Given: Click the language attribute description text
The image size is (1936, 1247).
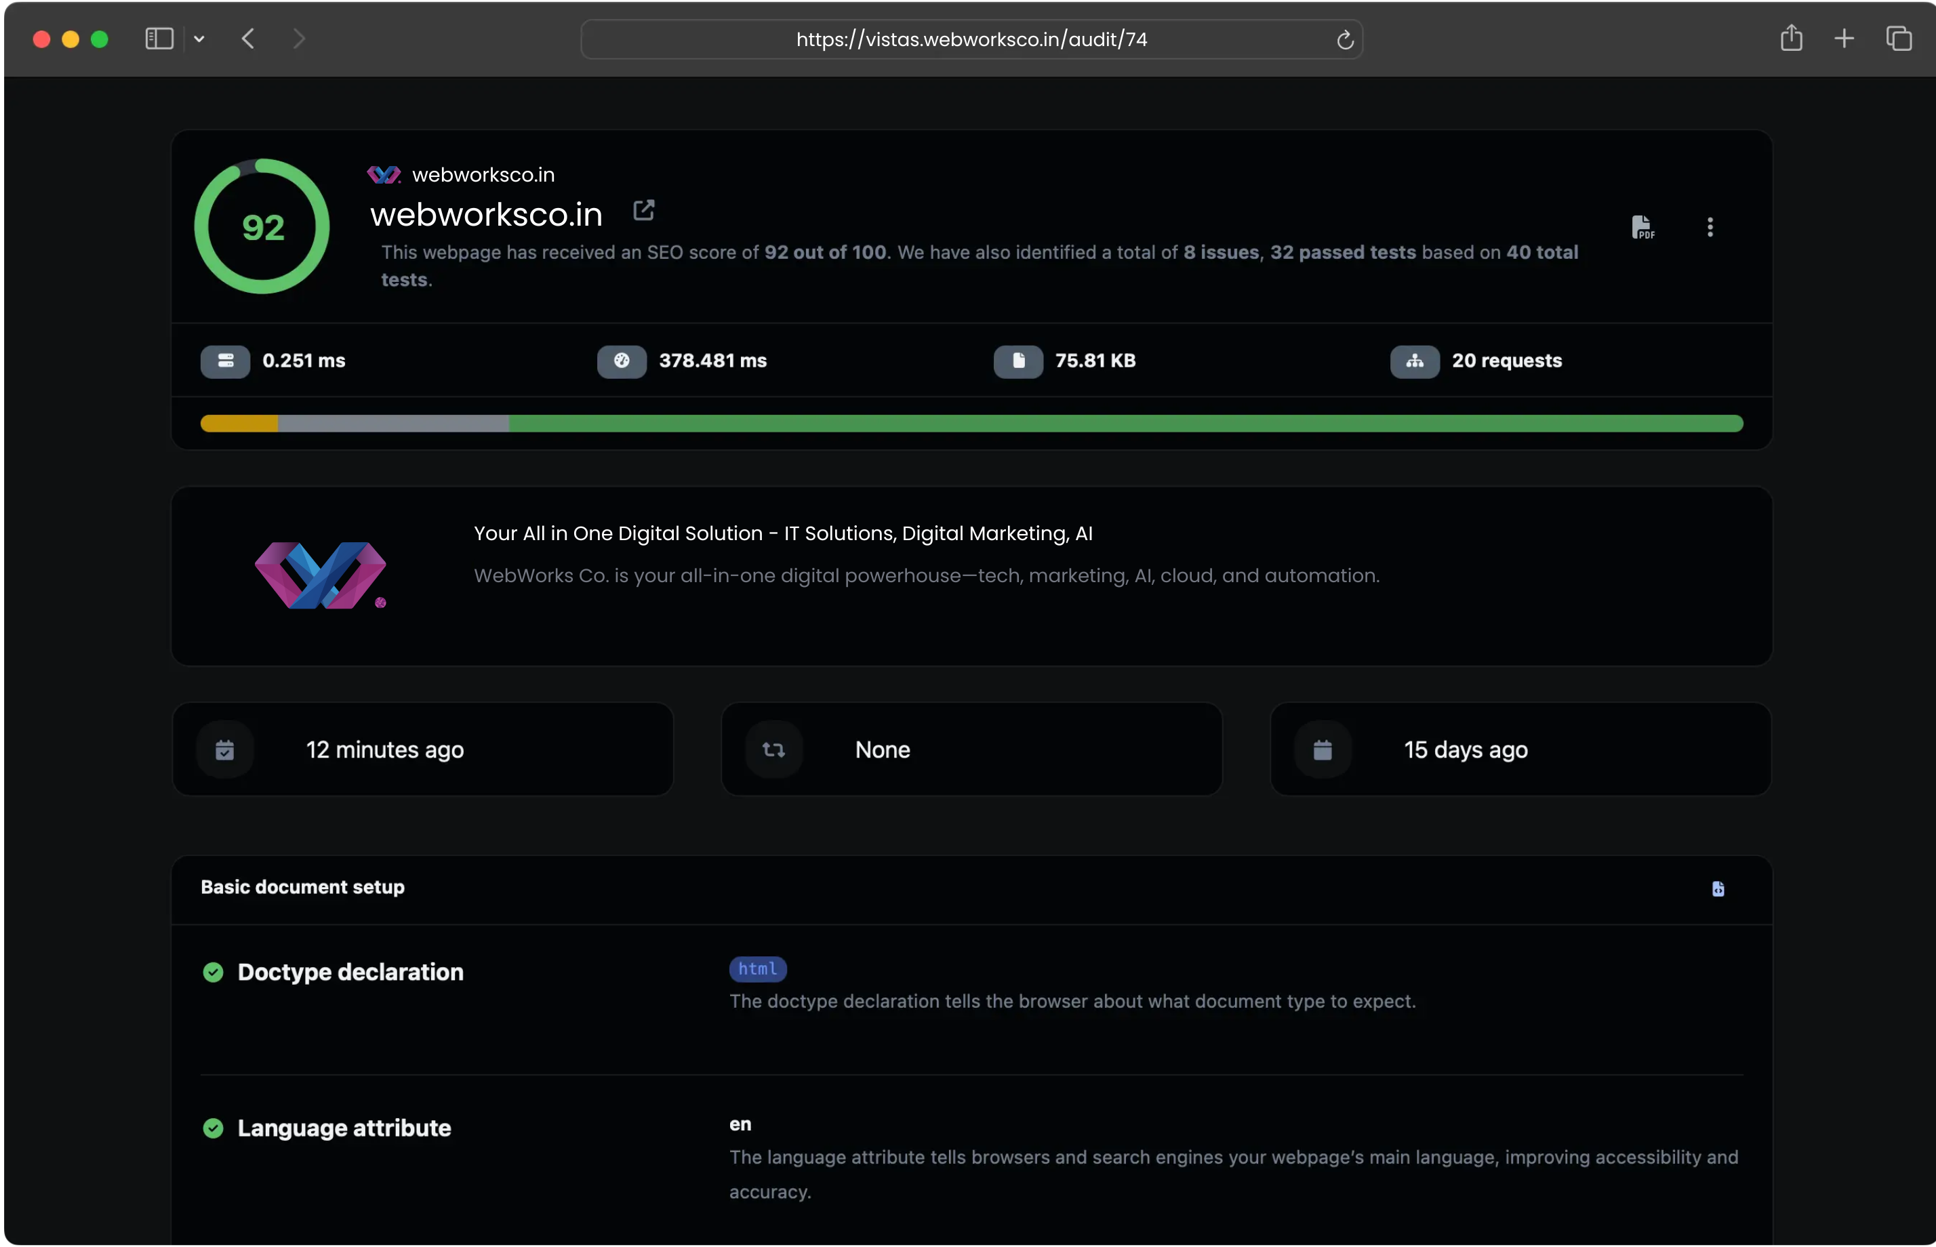Looking at the screenshot, I should point(1233,1174).
